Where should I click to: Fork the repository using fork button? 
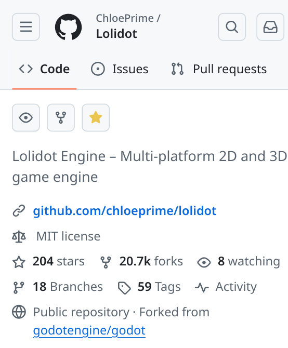[61, 117]
